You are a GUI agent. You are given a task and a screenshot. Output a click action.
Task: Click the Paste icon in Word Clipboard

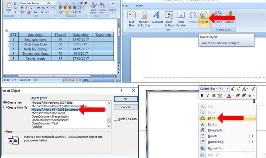click(8, 7)
